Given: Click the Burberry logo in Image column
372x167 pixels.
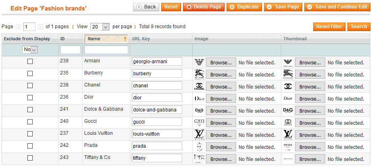Looking at the screenshot, I should pos(199,74).
